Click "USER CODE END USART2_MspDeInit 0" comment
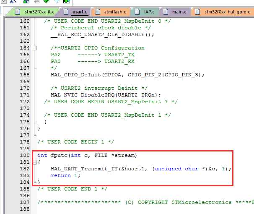Image resolution: width=254 pixels, height=214 pixels. 108,21
